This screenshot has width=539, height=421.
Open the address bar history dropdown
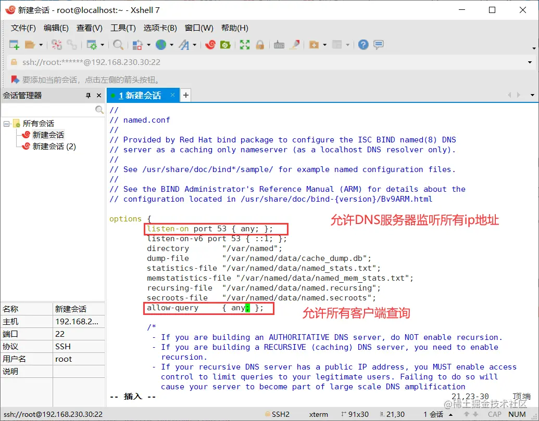[530, 62]
